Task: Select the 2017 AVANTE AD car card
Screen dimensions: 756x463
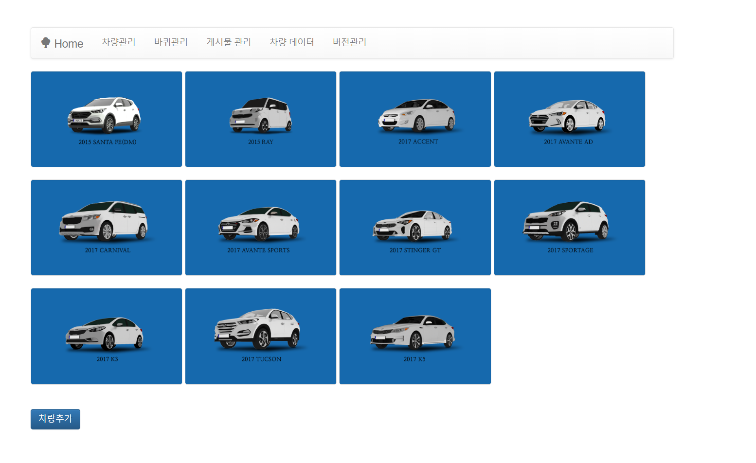Action: coord(570,119)
